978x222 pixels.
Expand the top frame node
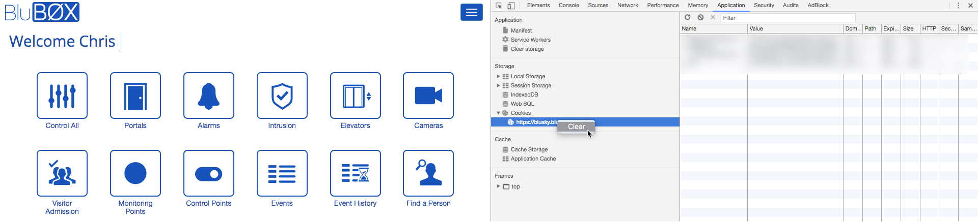point(498,186)
